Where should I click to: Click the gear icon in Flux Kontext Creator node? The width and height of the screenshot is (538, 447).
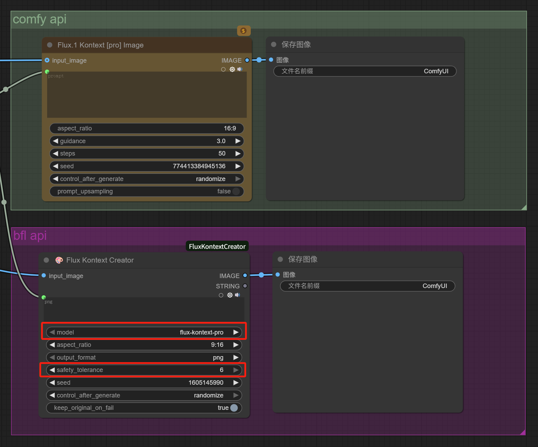[x=230, y=295]
